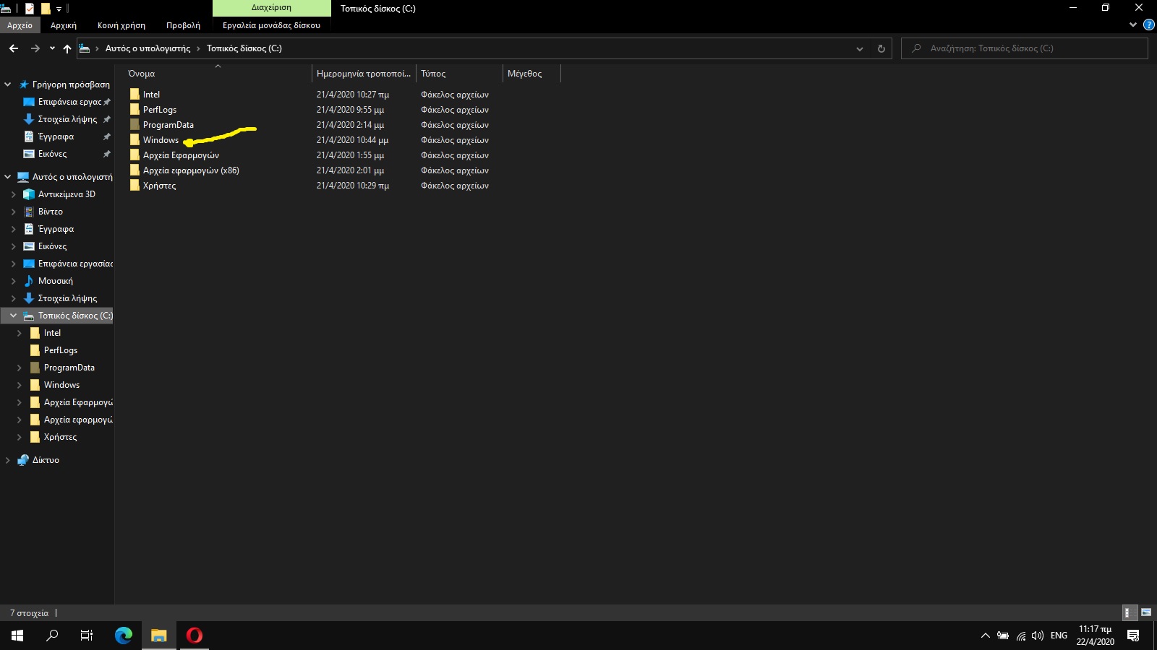Expand the Αντικείμενα 3D tree node
Viewport: 1157px width, 650px height.
point(14,194)
